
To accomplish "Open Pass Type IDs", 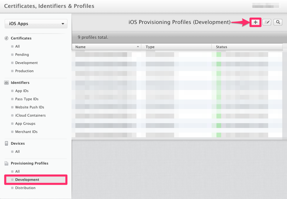I will pyautogui.click(x=27, y=99).
